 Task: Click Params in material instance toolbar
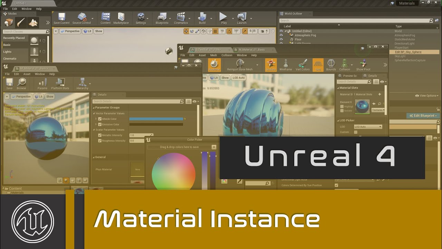[42, 84]
